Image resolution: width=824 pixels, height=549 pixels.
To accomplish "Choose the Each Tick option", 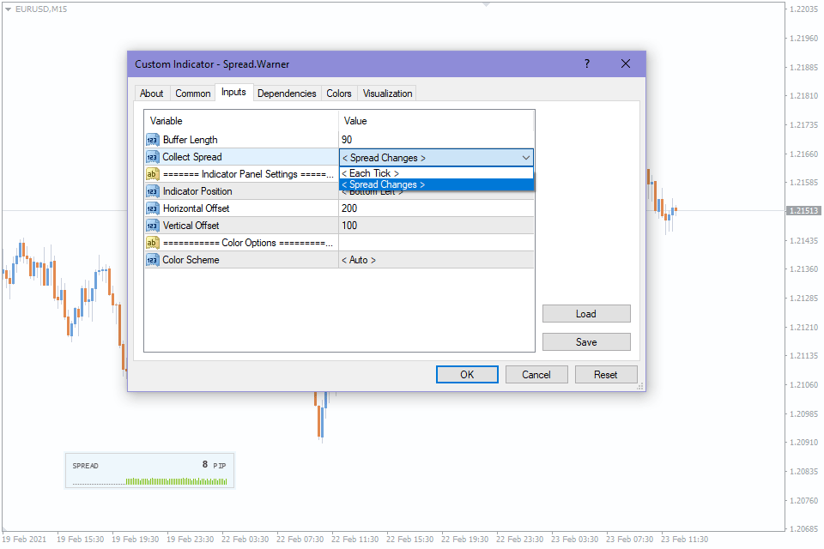I will point(436,172).
